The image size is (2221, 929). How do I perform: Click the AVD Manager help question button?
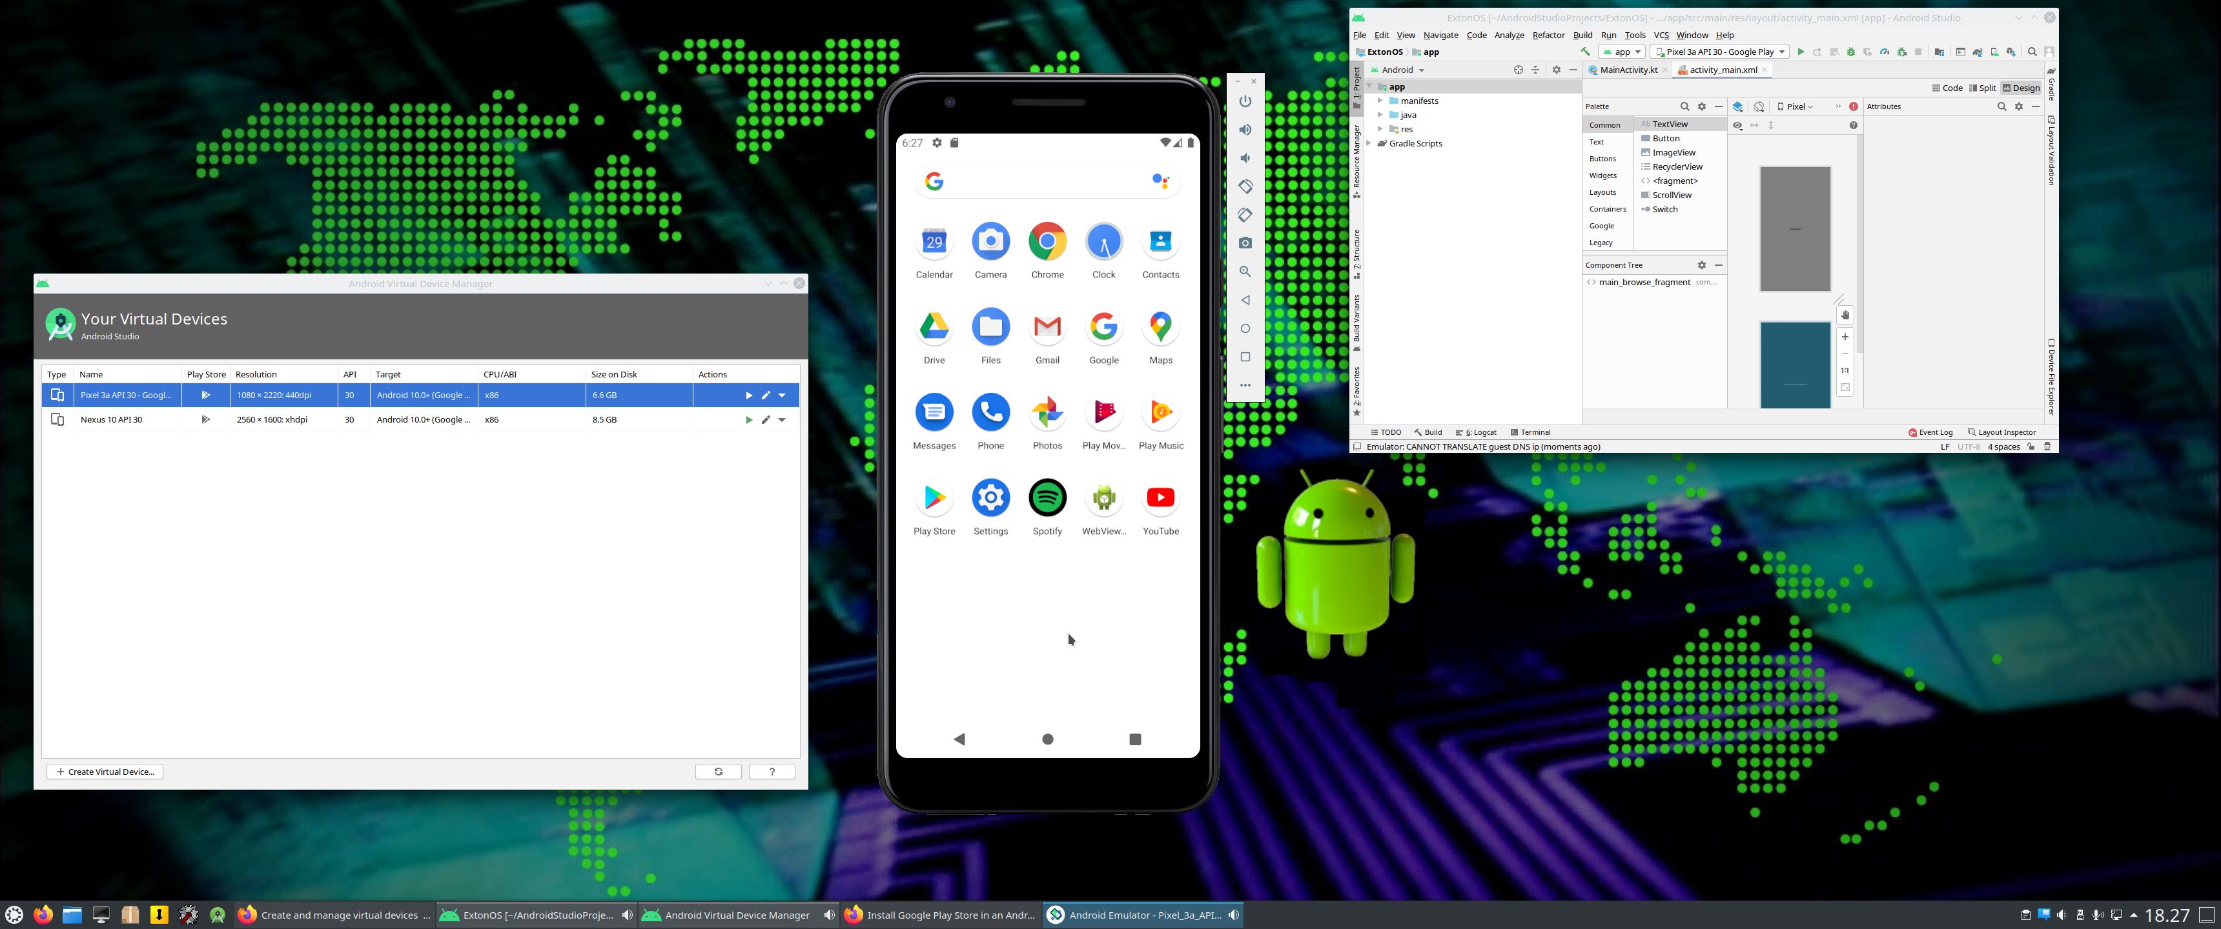tap(772, 772)
